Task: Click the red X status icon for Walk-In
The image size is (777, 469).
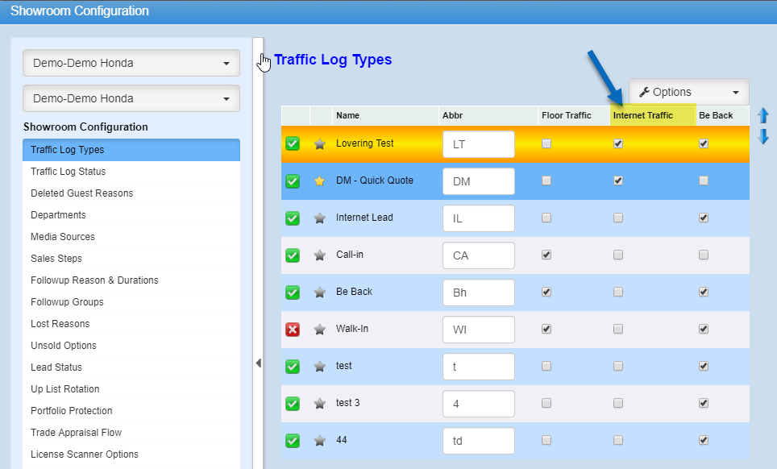Action: (293, 329)
